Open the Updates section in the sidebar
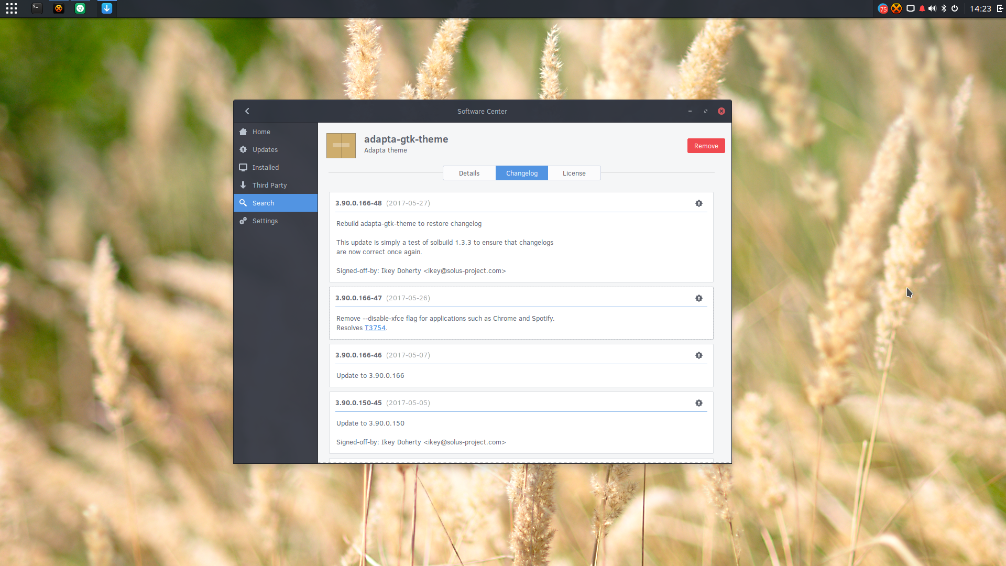 [x=276, y=150]
